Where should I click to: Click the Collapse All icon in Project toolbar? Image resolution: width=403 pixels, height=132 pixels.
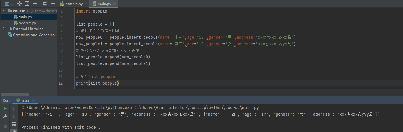click(x=35, y=4)
